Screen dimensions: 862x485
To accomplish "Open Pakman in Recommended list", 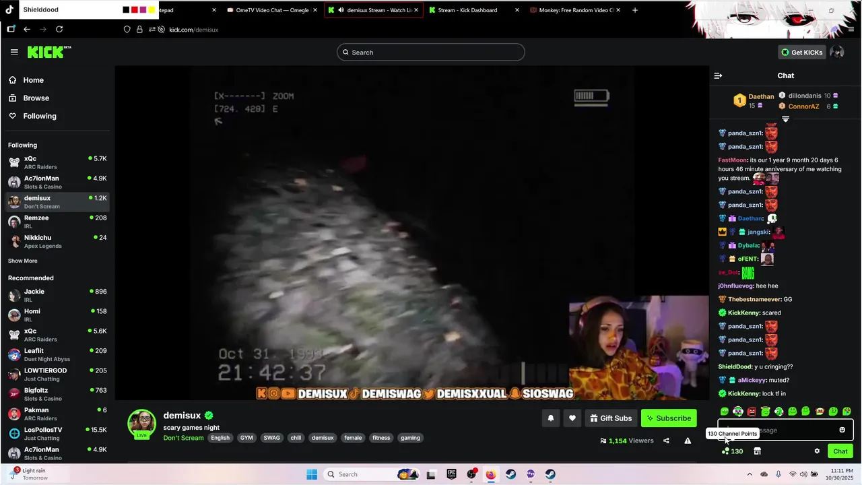I will [x=57, y=414].
